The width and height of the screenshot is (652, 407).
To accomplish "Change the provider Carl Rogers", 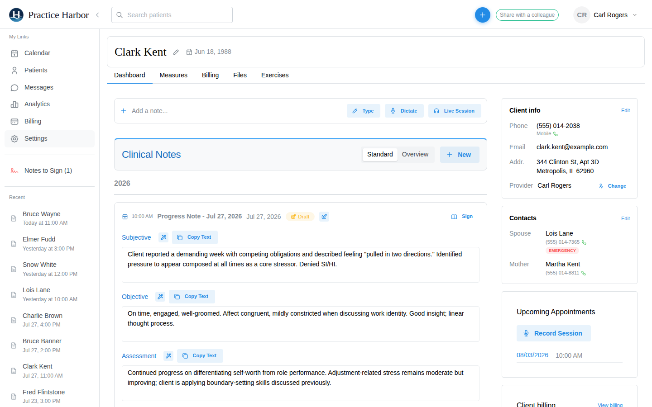I will [x=613, y=186].
